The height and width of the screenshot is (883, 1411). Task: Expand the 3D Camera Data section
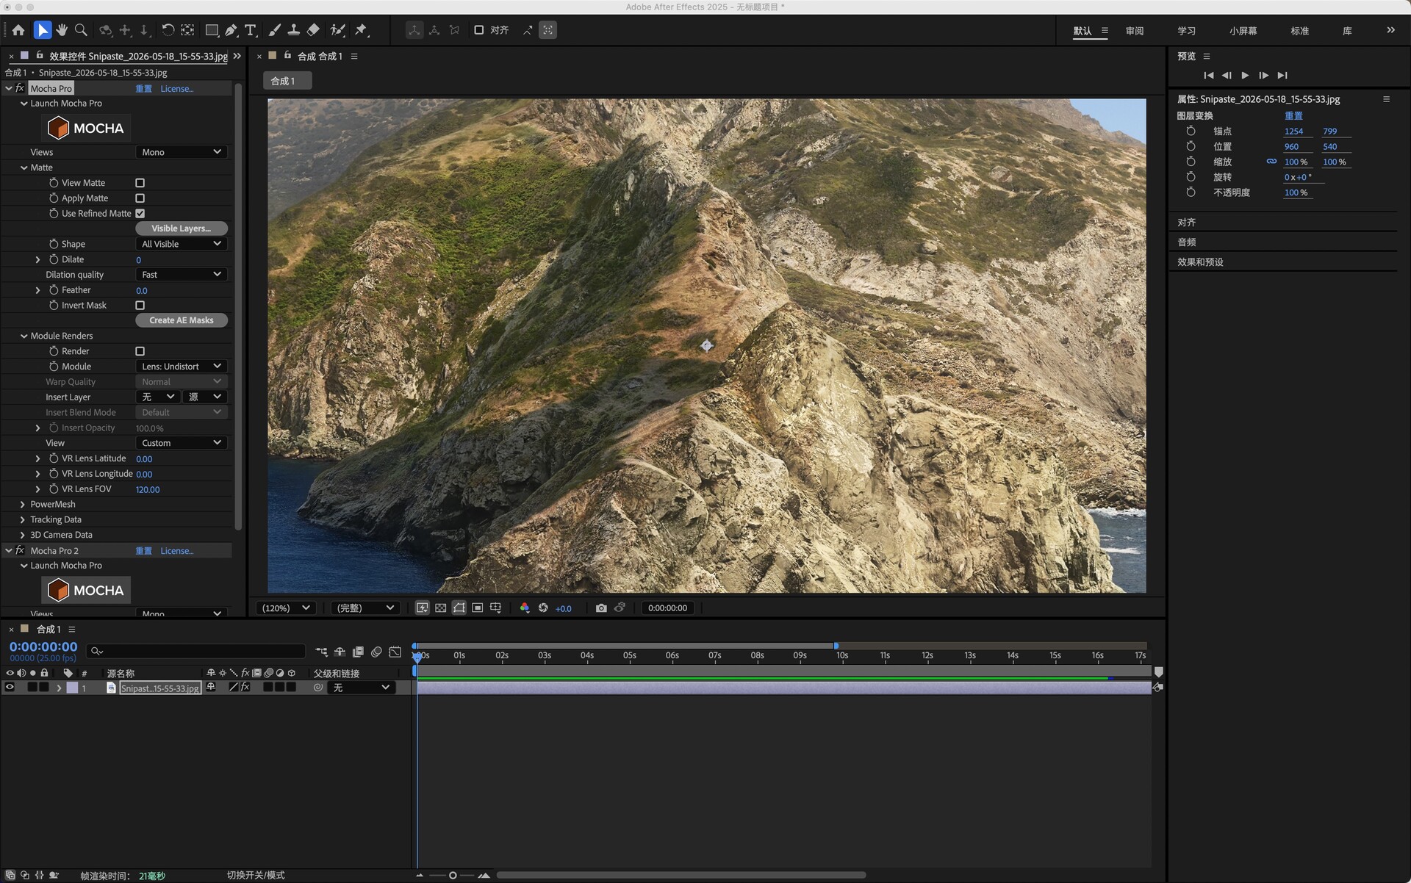[x=22, y=536]
